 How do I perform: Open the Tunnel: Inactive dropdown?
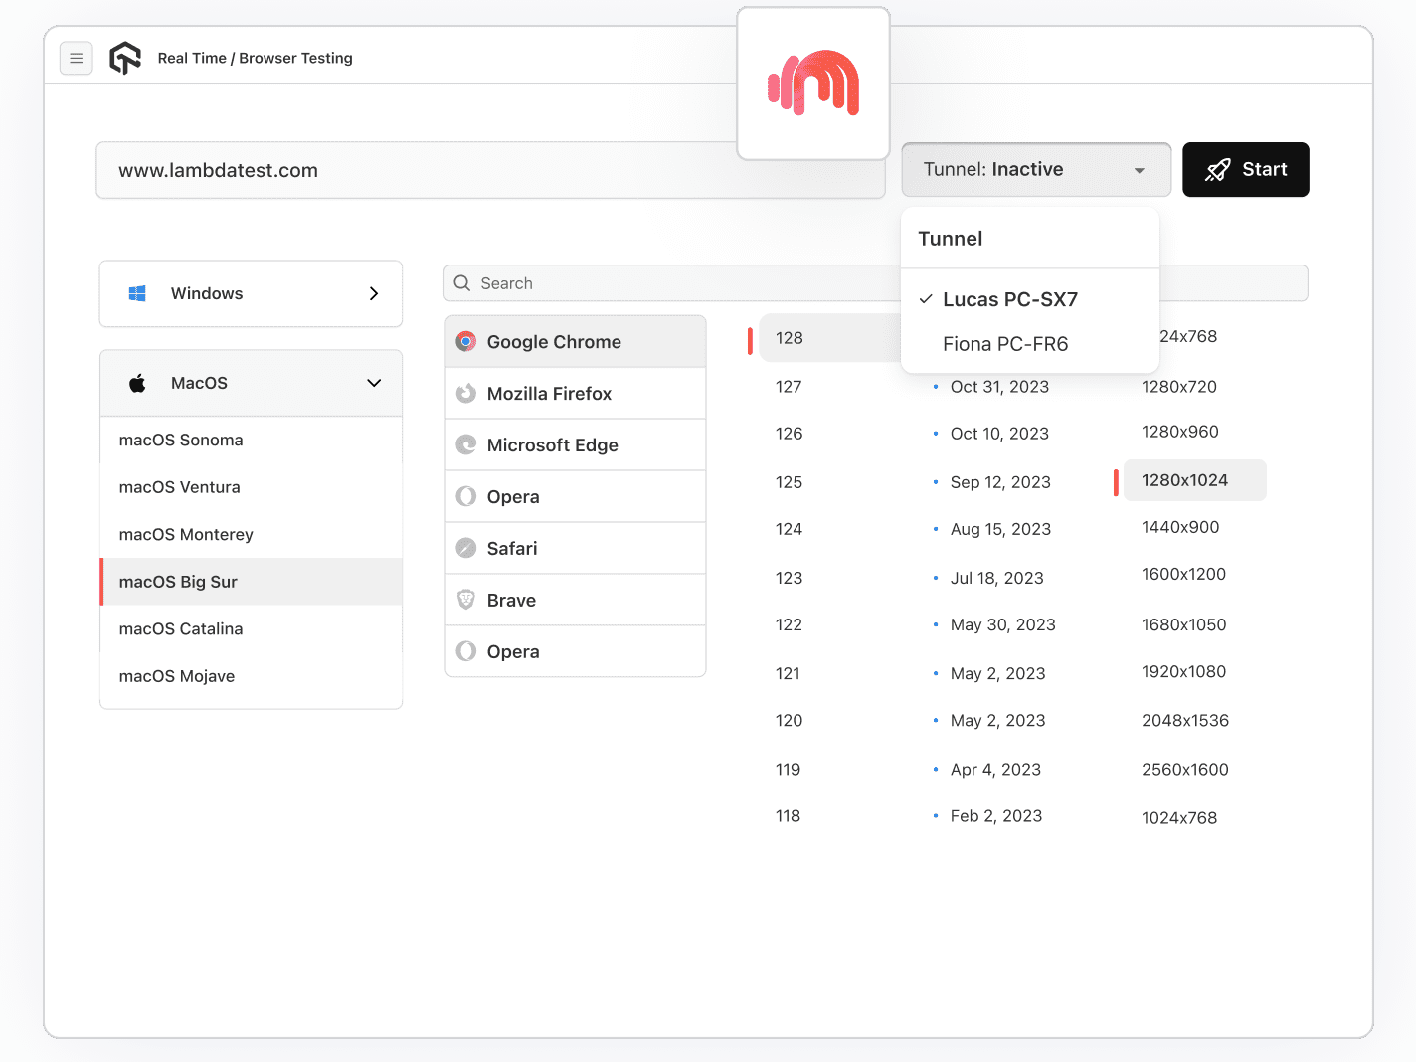[1035, 169]
